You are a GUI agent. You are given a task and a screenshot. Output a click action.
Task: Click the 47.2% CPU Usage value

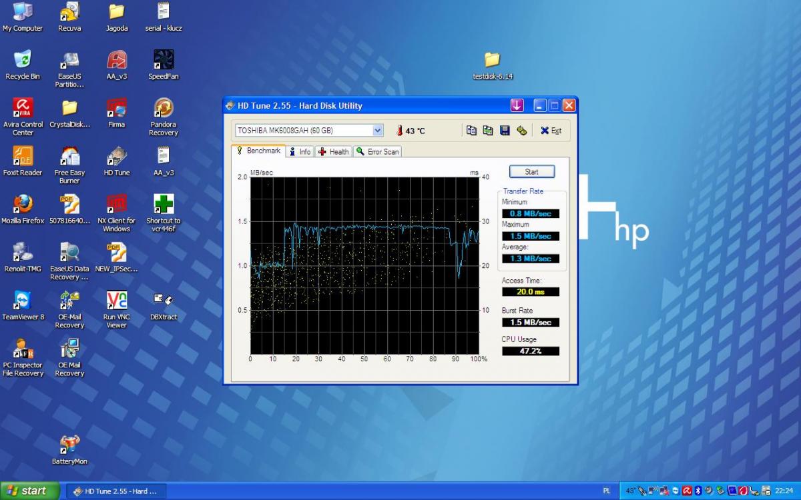531,351
